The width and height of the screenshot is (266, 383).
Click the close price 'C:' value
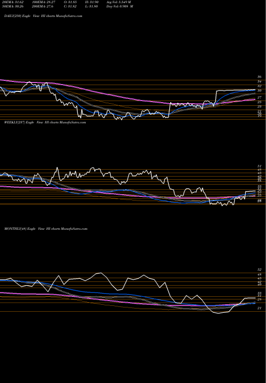70,6
